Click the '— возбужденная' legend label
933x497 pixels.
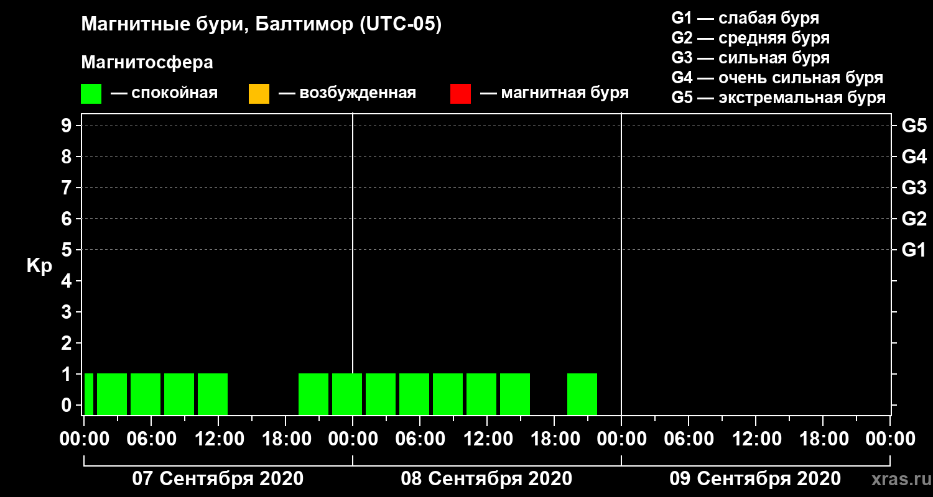click(x=348, y=93)
